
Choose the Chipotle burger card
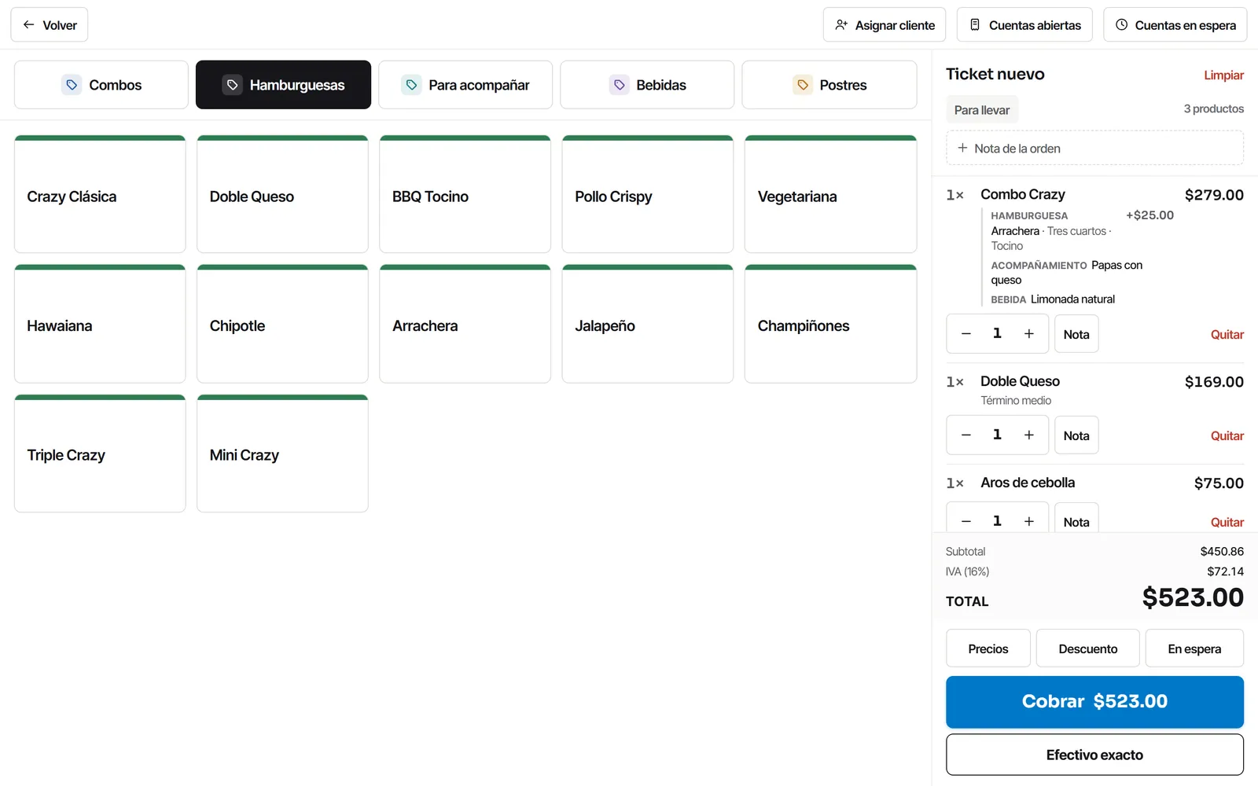[282, 324]
